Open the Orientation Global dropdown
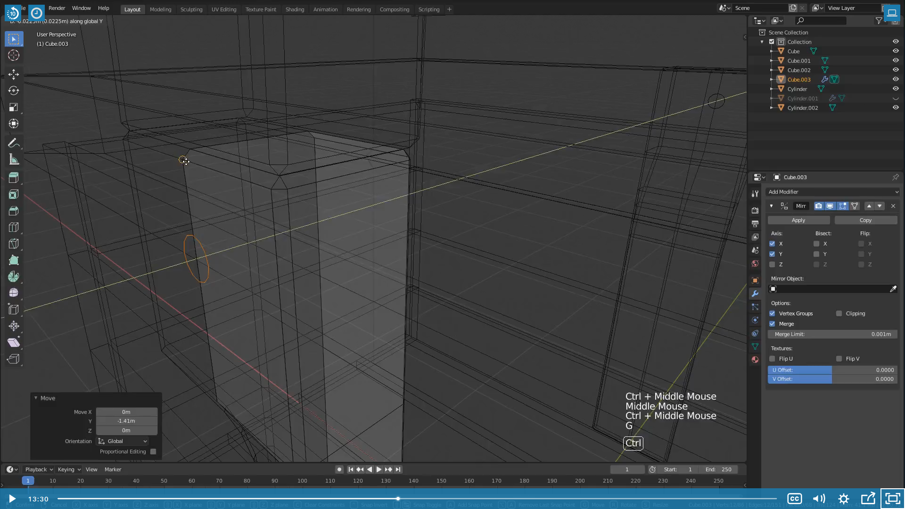Screen dimensions: 905x509 click(x=123, y=441)
